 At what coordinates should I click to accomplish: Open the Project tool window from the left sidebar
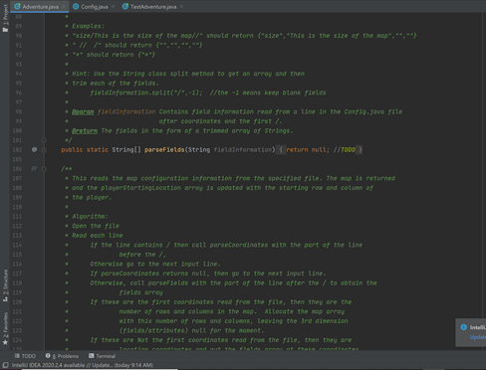point(5,18)
